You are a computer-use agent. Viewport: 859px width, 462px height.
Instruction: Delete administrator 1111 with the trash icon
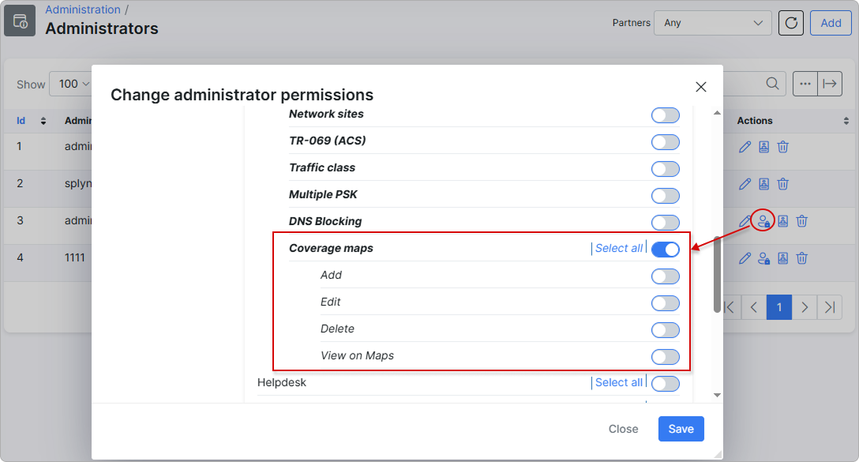(802, 259)
